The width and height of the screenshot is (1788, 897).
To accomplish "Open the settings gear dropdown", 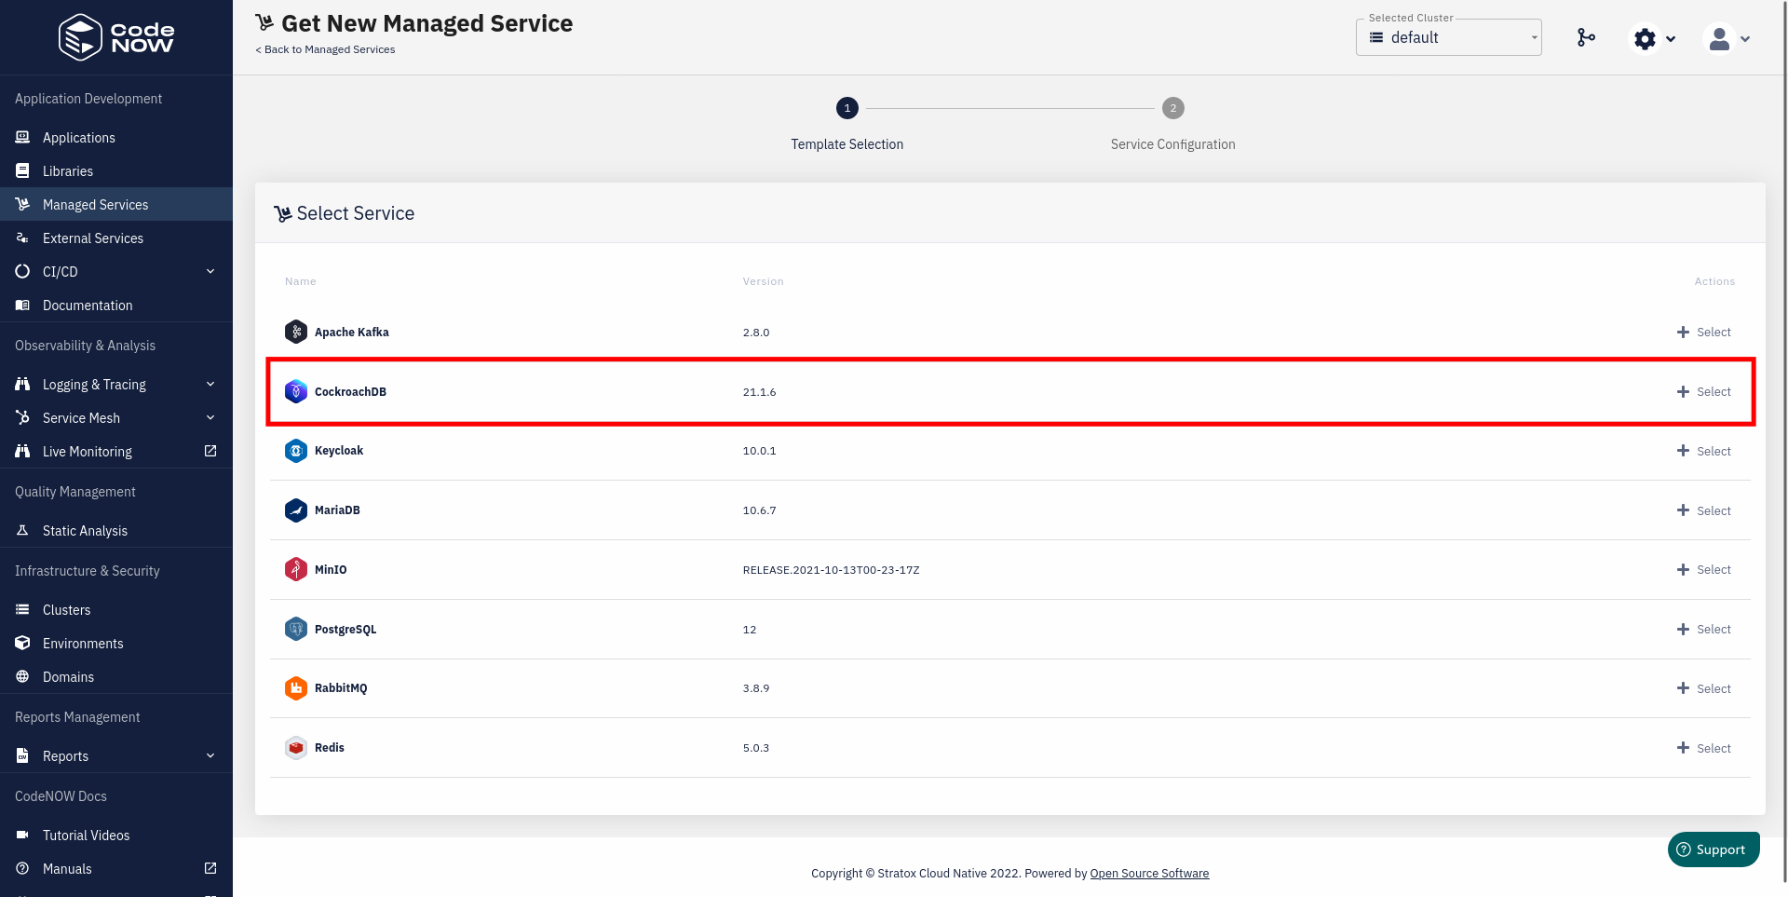I will pyautogui.click(x=1654, y=38).
